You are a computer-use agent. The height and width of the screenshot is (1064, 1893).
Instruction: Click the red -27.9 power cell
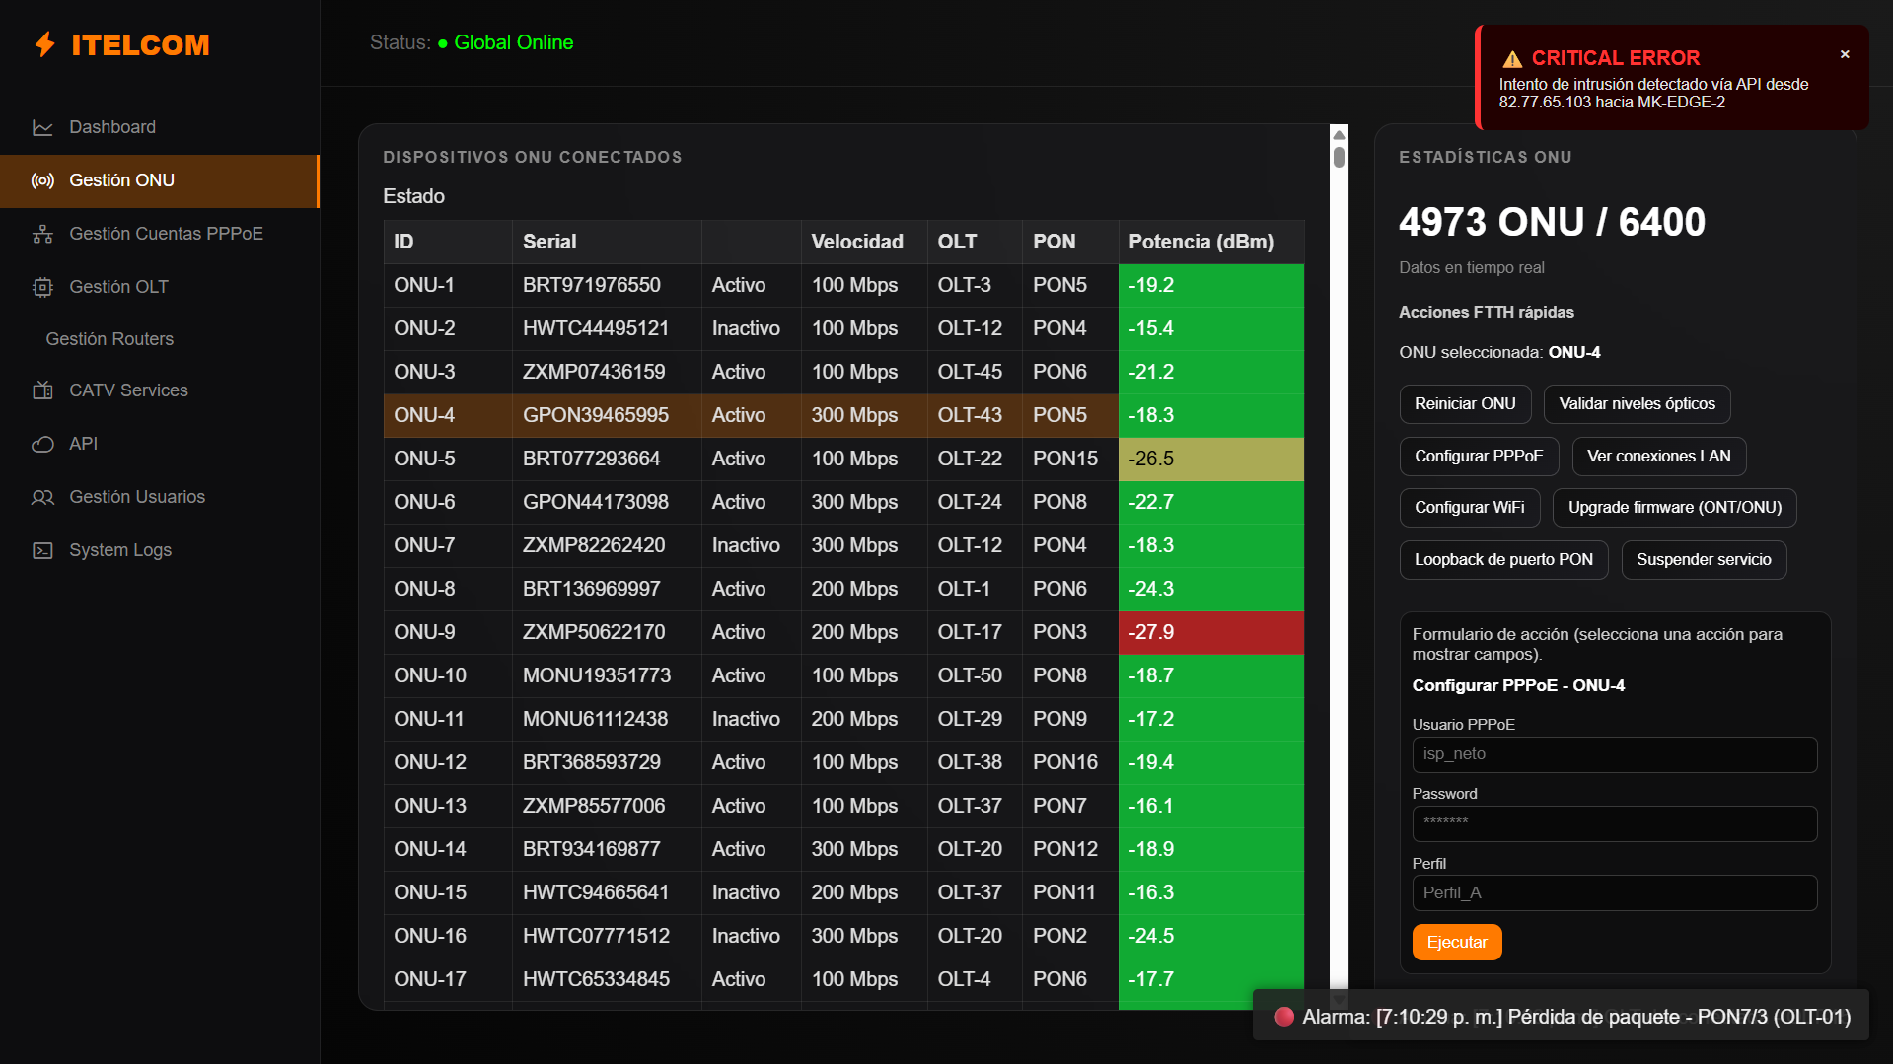[1210, 632]
